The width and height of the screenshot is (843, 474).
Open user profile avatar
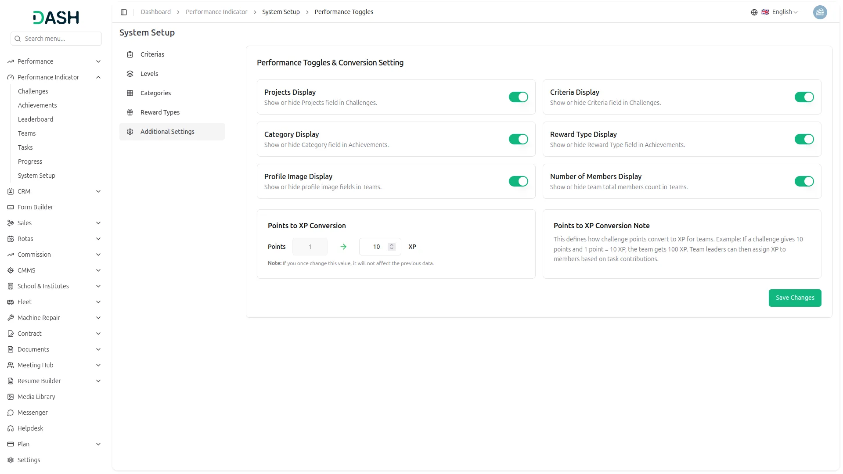820,12
